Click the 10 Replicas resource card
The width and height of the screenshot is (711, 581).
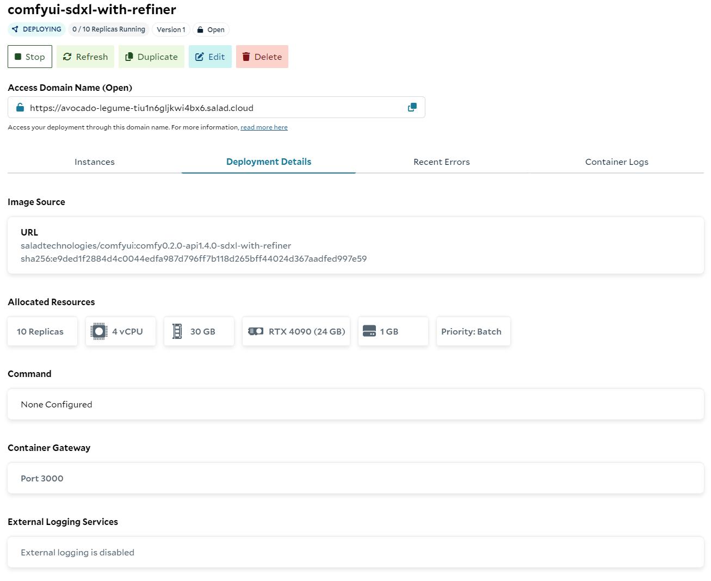click(42, 331)
